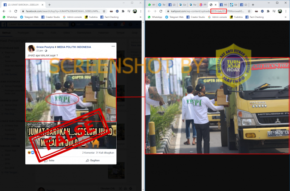
Task: Show hidden bookmarks in the kailipost window
Action: pyautogui.click(x=285, y=17)
